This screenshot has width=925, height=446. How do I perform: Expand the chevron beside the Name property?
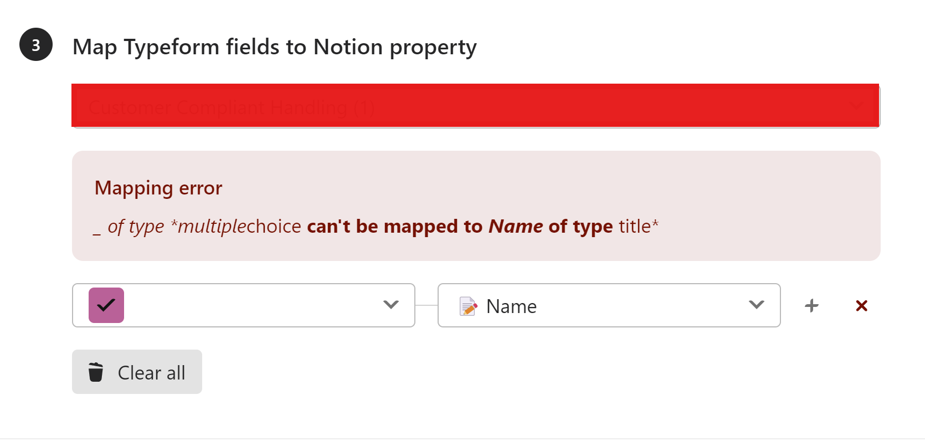(x=757, y=305)
